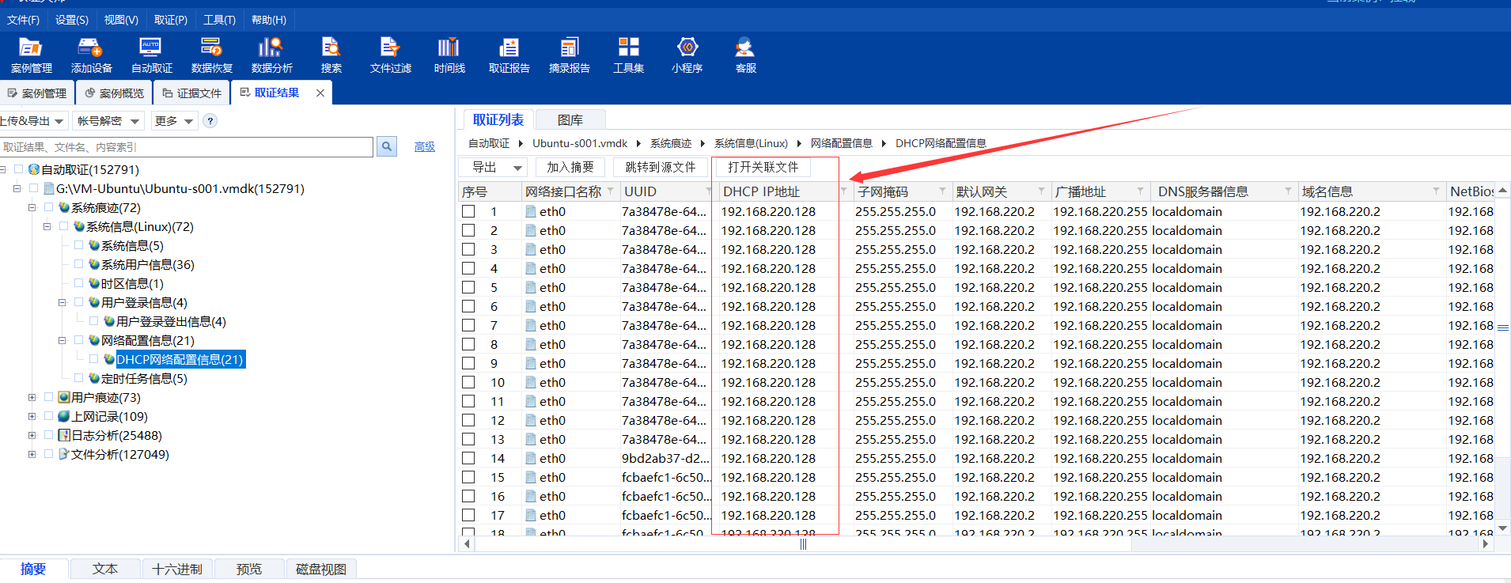Click the 加入摘要 button
Viewport: 1511px width, 583px height.
pyautogui.click(x=570, y=167)
